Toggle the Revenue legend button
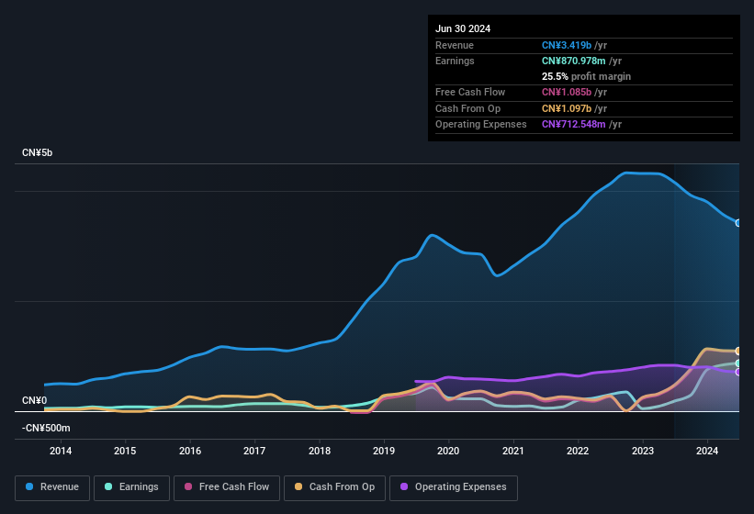Viewport: 754px width, 514px height. click(x=52, y=487)
